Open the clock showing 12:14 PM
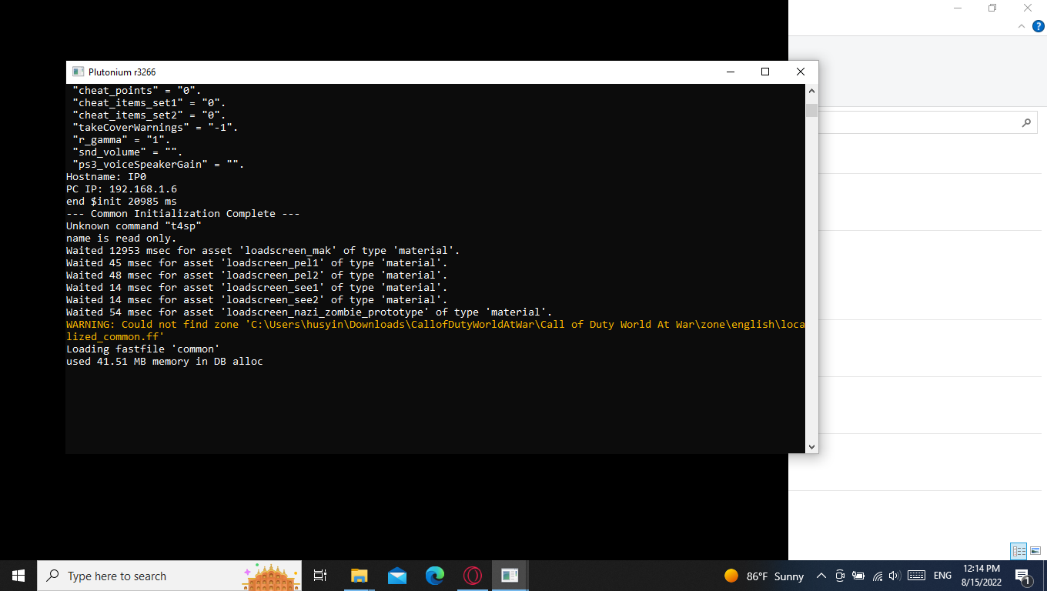This screenshot has width=1047, height=591. tap(982, 576)
